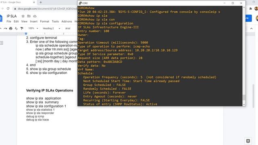Click the terminal scrollbar down arrow
This screenshot has width=258, height=145.
click(244, 105)
